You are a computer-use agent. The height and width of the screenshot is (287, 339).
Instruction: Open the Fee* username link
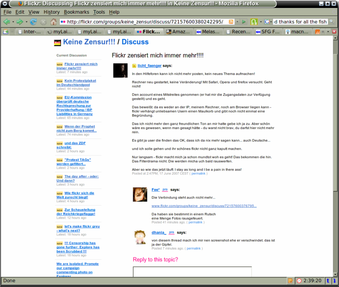(156, 190)
